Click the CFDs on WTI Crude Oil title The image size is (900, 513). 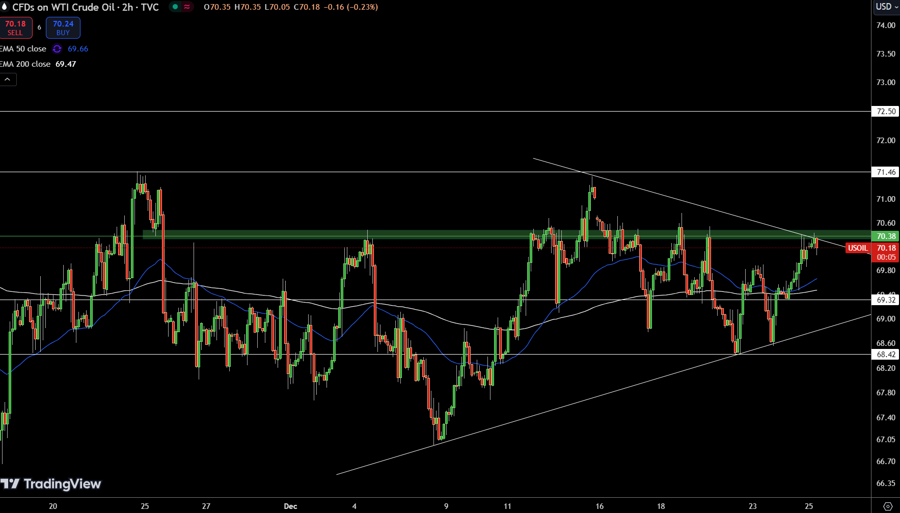point(86,7)
